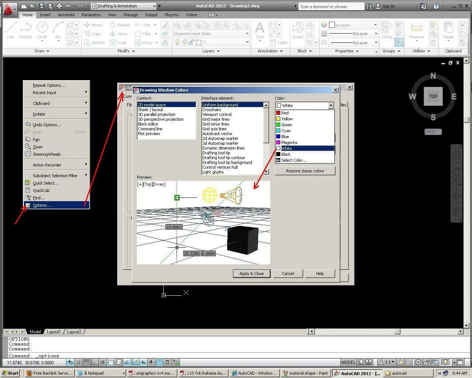472x378 pixels.
Task: Click the Help button in Drawing Window Colors
Action: [320, 274]
